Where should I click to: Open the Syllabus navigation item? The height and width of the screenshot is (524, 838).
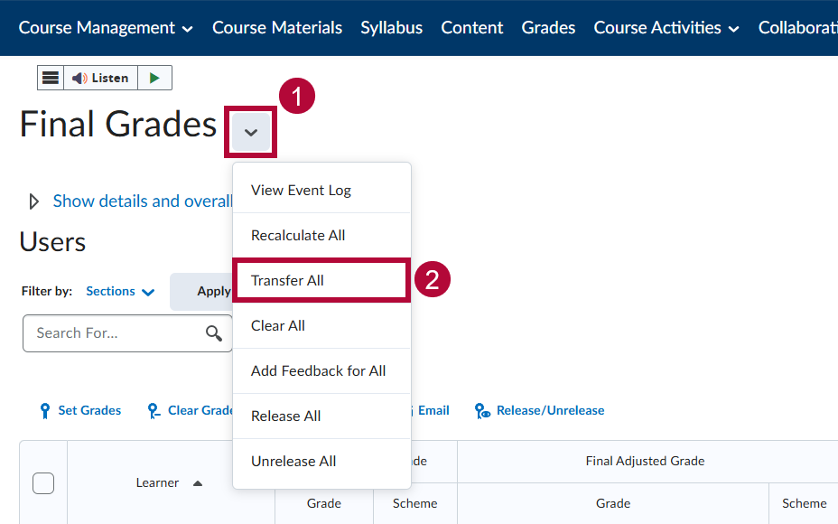point(391,28)
